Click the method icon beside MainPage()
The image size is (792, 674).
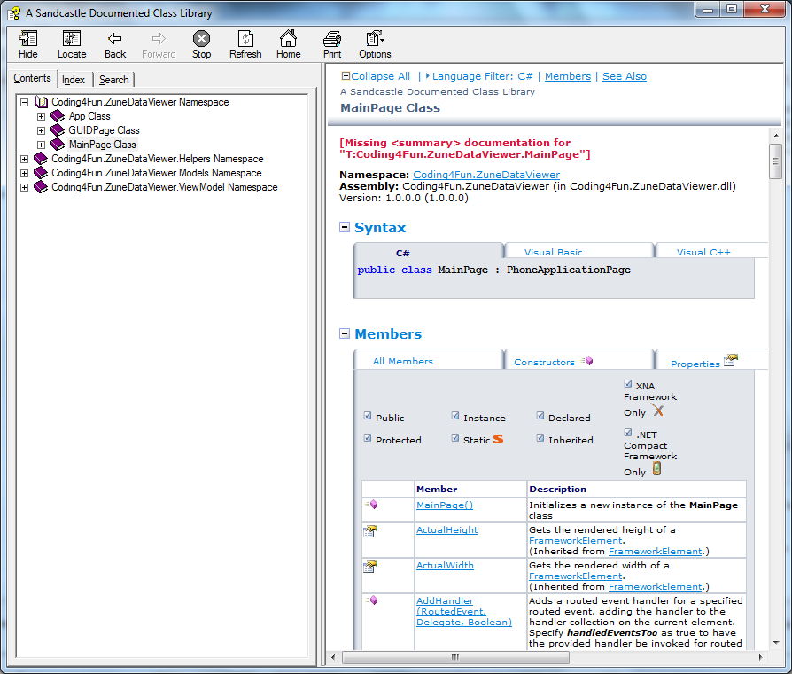click(x=372, y=505)
